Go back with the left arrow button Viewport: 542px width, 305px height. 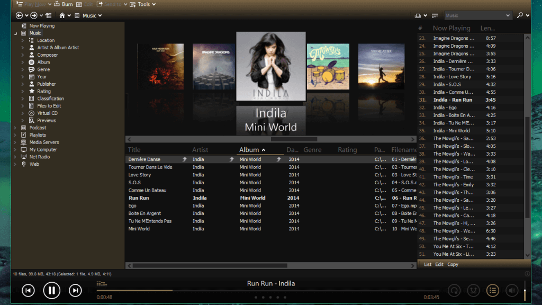point(20,15)
